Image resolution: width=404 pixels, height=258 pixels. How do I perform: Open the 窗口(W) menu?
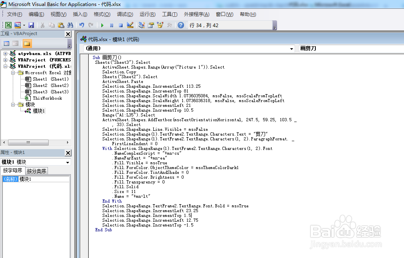pos(224,14)
